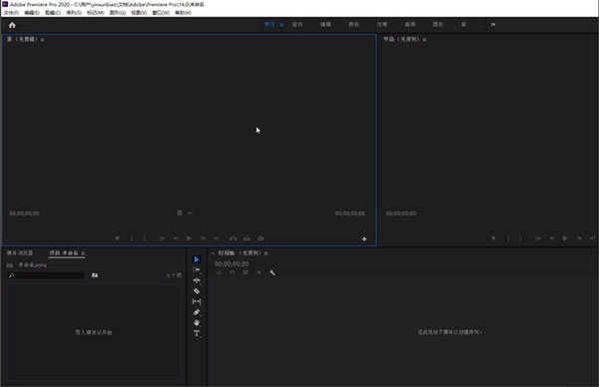Click Mark In in Program monitor
The image size is (599, 387).
coord(508,238)
